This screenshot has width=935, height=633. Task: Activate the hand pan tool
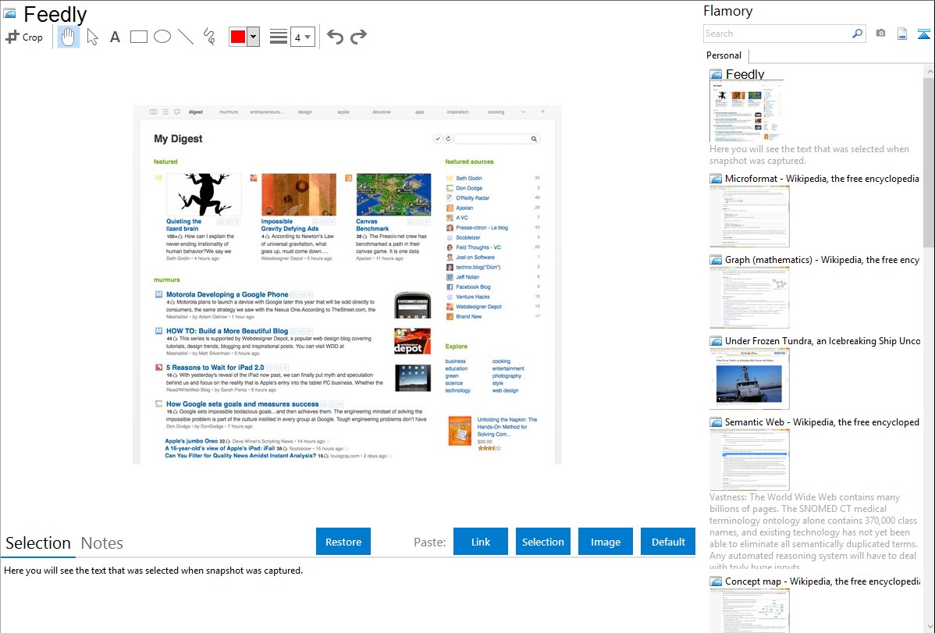coord(69,37)
